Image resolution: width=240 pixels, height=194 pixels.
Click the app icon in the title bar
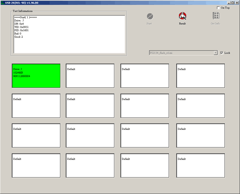point(2,2)
